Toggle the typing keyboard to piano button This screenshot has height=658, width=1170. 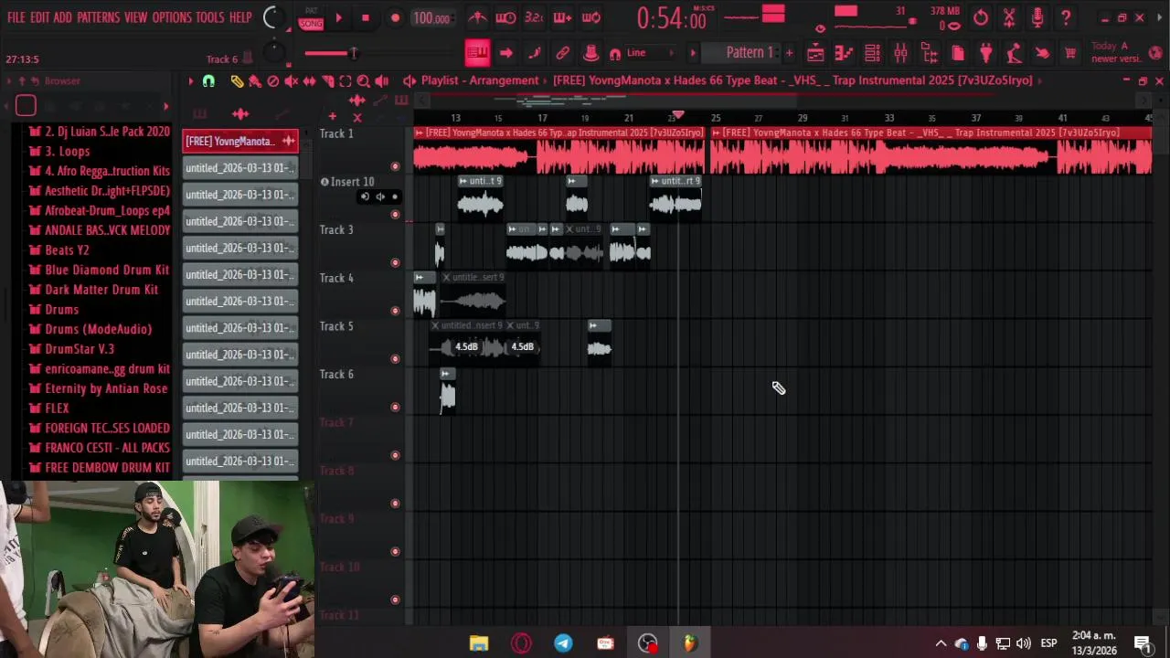(x=477, y=53)
